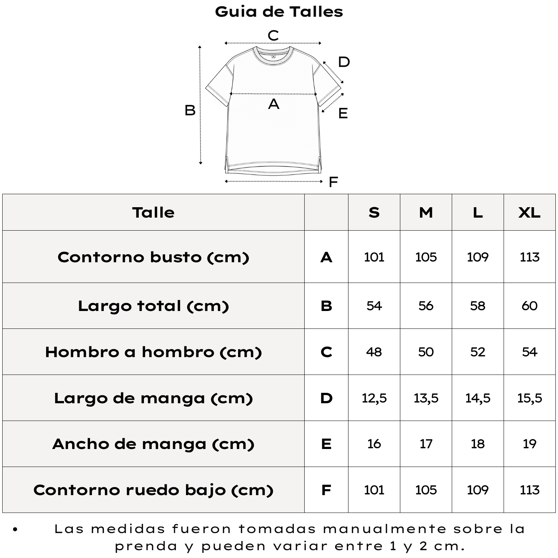Click letter C above the shirt diagram
The height and width of the screenshot is (558, 558).
(273, 36)
